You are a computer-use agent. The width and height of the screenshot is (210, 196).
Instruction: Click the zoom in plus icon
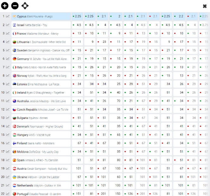(5, 6)
